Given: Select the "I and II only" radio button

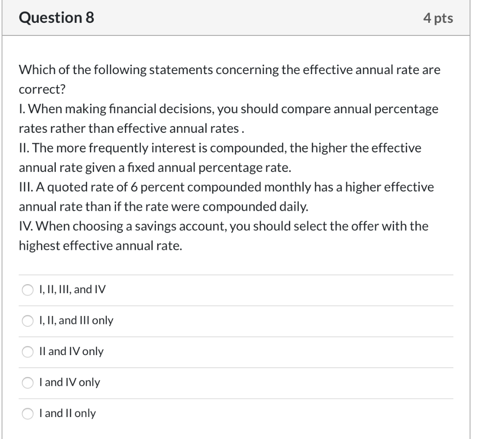Looking at the screenshot, I should (x=27, y=413).
